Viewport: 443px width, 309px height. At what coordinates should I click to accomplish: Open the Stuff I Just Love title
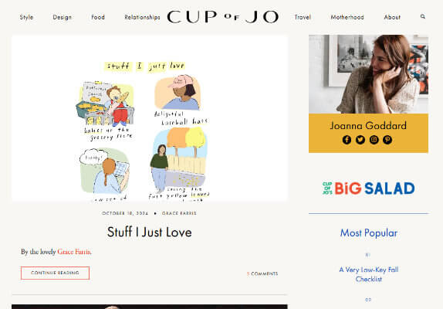point(150,232)
